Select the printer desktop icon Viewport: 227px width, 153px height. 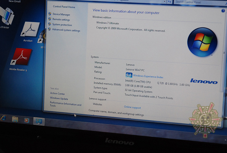tap(6, 18)
